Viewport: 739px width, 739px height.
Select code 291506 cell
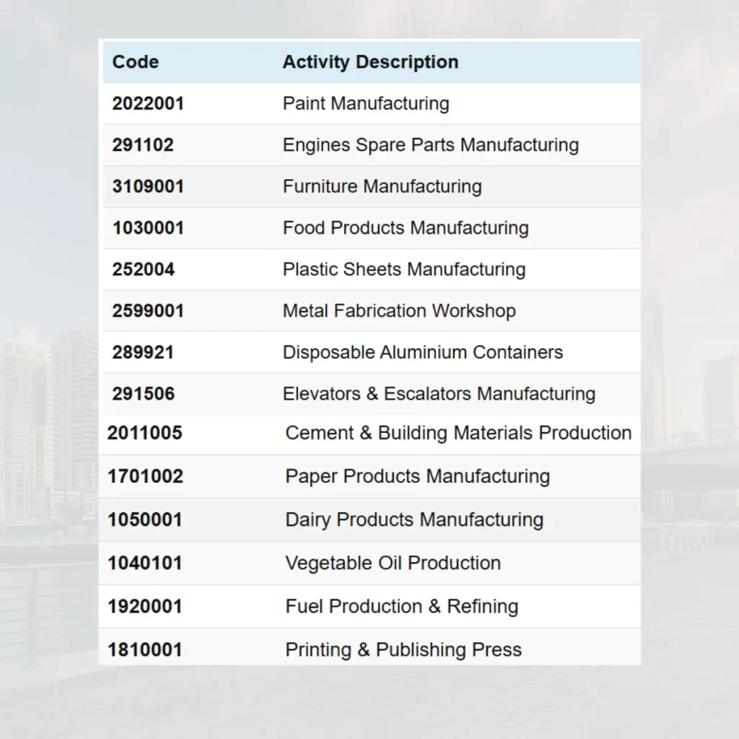point(143,394)
